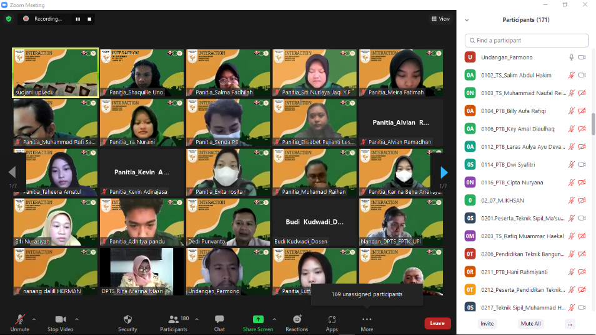This screenshot has height=335, width=596.
Task: Open the Apps icon
Action: tap(332, 319)
